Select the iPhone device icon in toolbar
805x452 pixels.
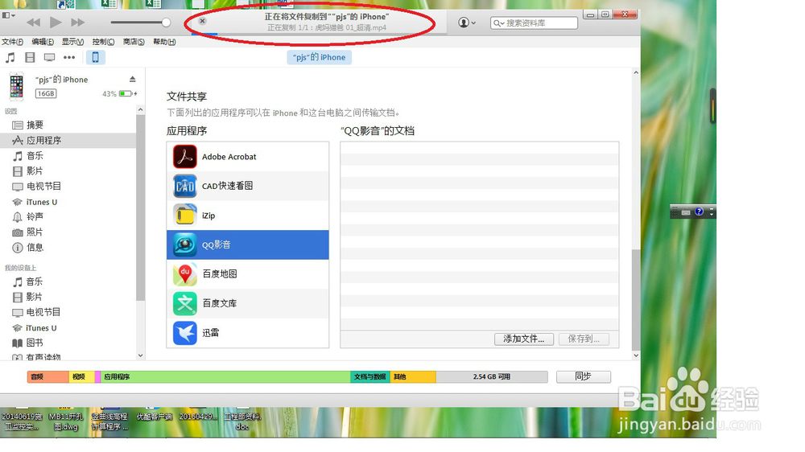(x=96, y=57)
